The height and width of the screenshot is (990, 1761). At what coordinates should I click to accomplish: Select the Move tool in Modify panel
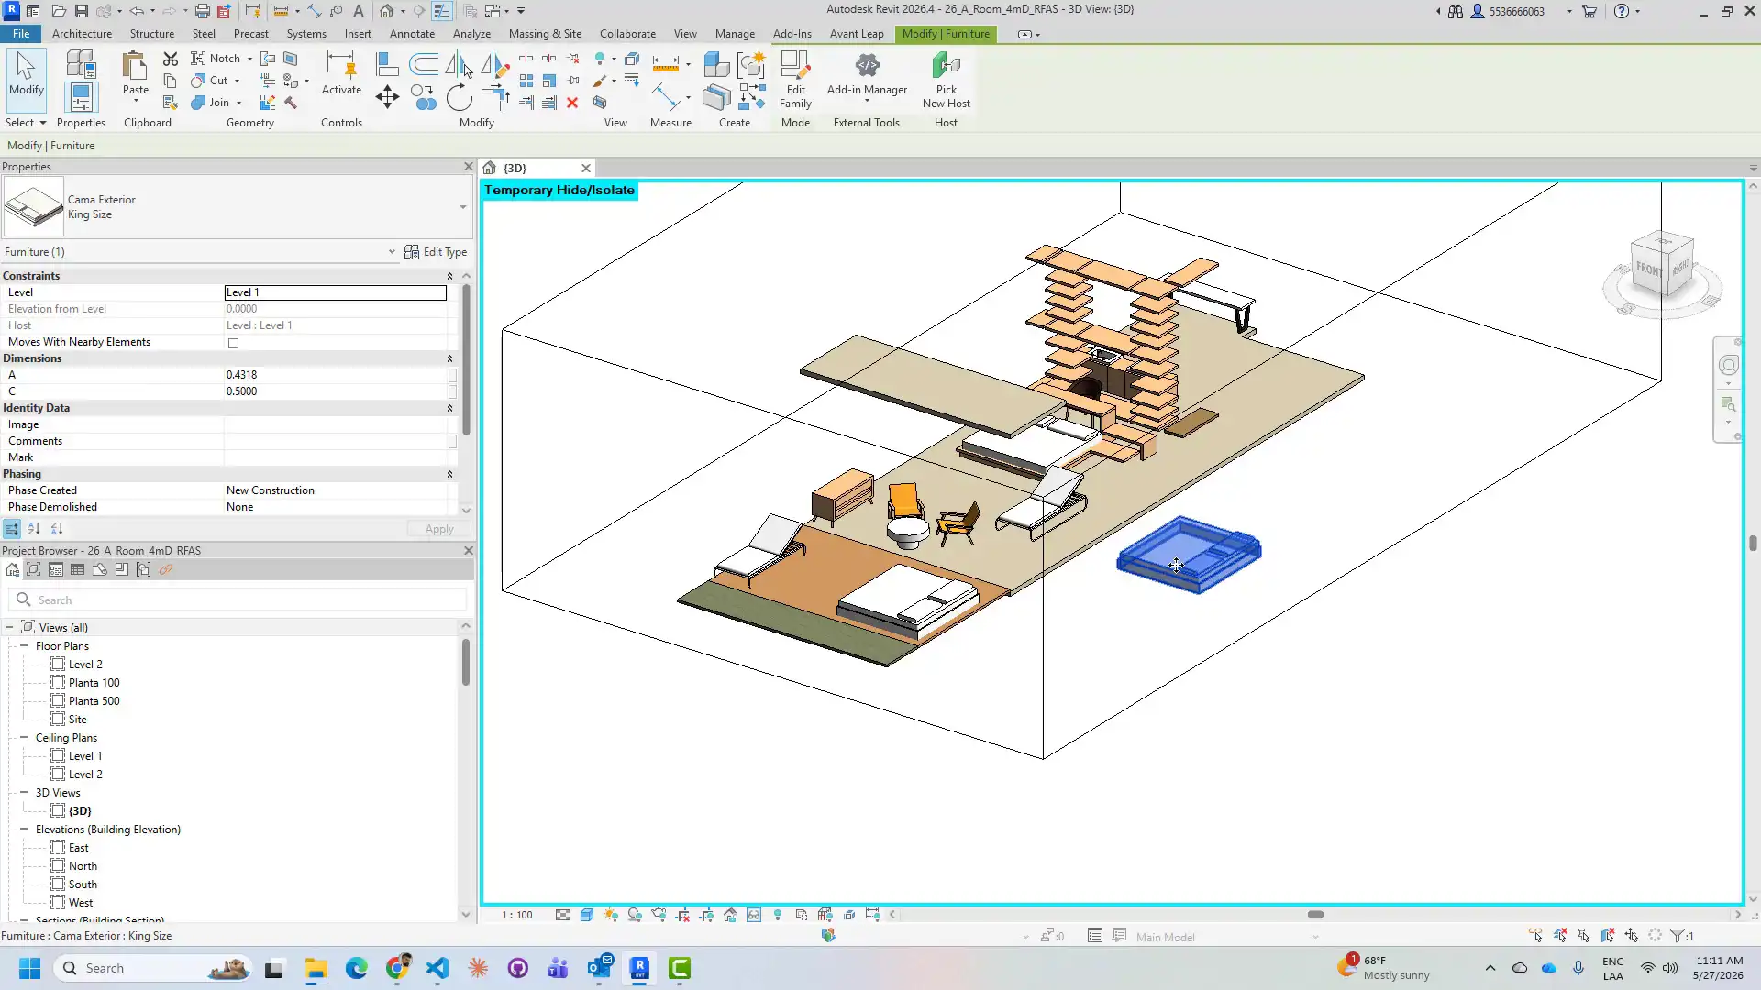pos(387,97)
